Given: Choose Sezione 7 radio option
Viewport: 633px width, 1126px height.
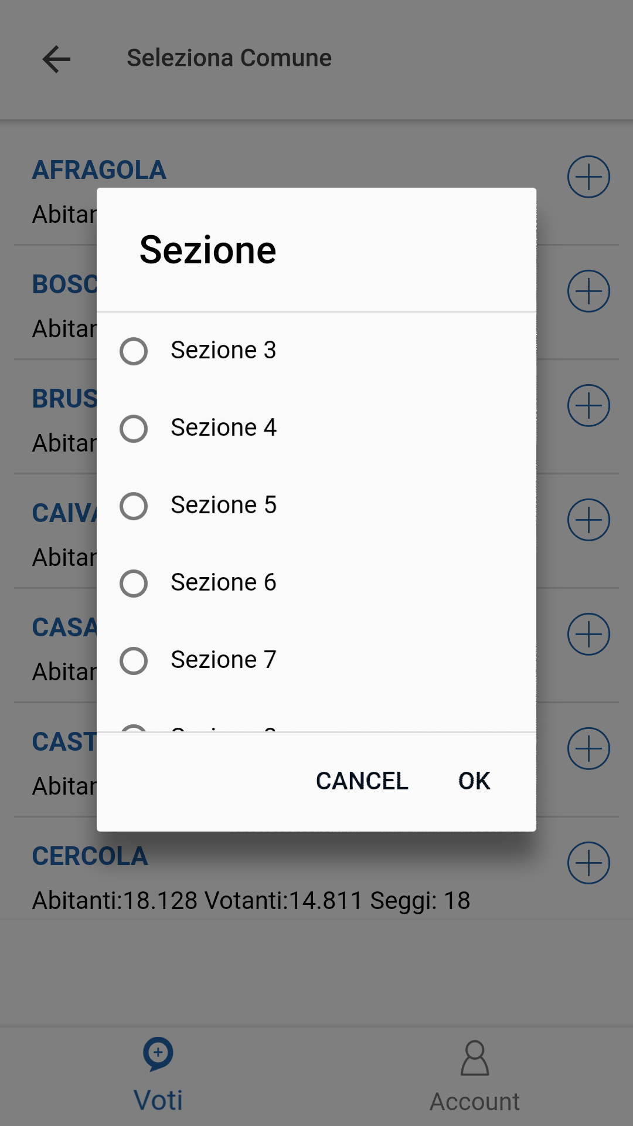Looking at the screenshot, I should 134,660.
